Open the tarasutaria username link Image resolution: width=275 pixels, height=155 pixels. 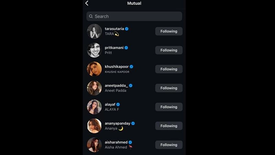(114, 29)
